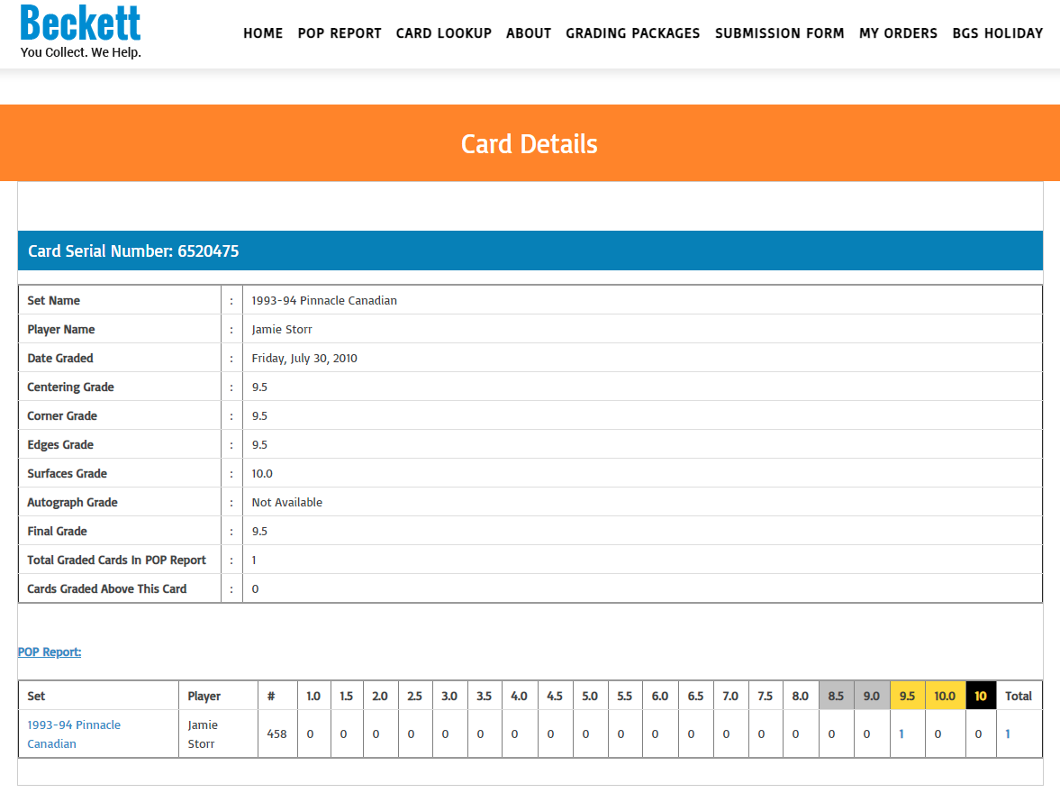Click the 9.5 grade count link '1'
The image size is (1060, 811).
coord(901,734)
